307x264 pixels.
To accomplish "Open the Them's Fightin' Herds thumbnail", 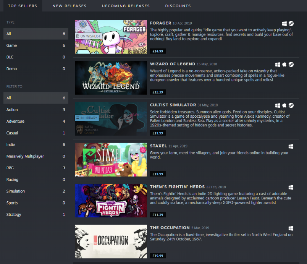I will pyautogui.click(x=111, y=201).
